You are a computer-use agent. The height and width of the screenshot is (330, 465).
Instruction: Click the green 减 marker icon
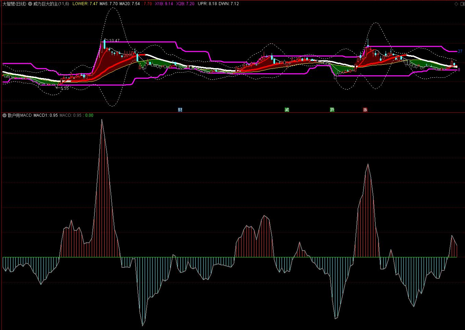click(287, 110)
